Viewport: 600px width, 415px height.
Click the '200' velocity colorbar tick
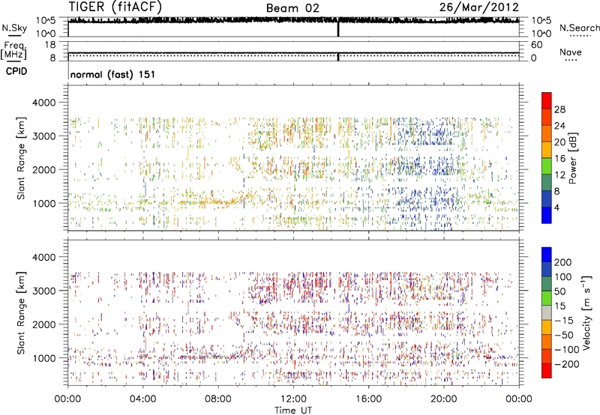[563, 262]
